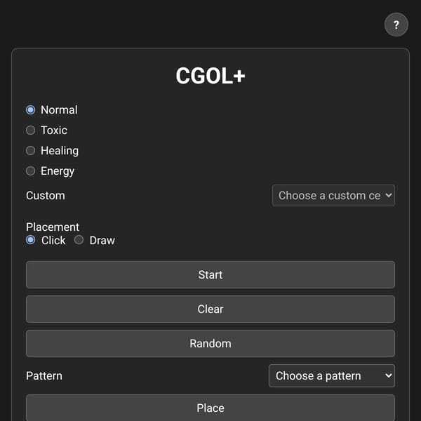Open the custom cell dropdown
Image resolution: width=421 pixels, height=421 pixels.
(x=333, y=196)
